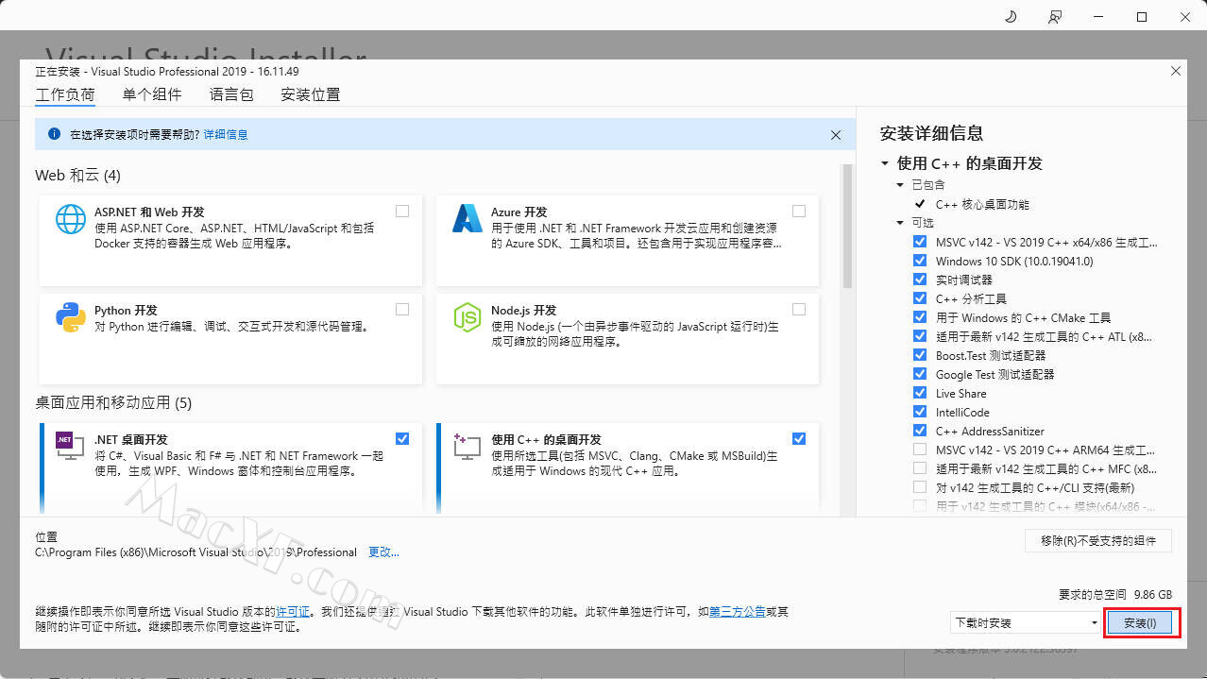The image size is (1207, 679).
Task: Enable the Python 开发 workload checkbox
Action: (402, 310)
